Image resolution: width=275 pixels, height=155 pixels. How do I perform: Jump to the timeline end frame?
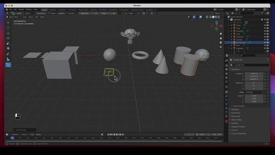coord(123,134)
